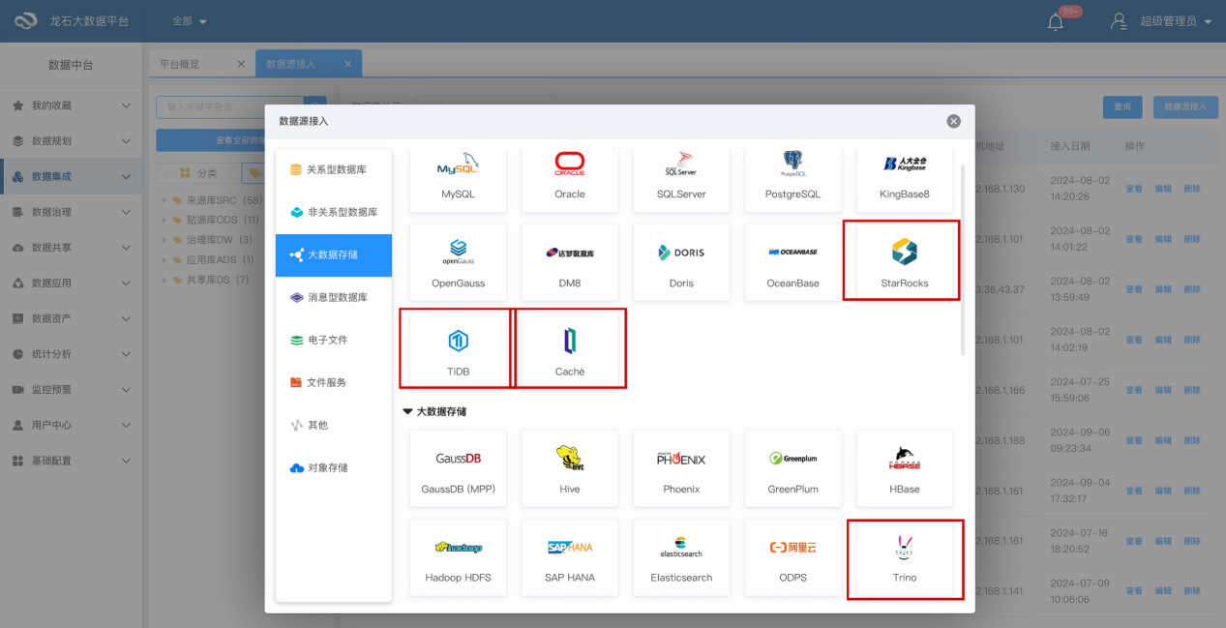Click the 查询 button
Image resolution: width=1226 pixels, height=628 pixels.
pyautogui.click(x=1121, y=107)
